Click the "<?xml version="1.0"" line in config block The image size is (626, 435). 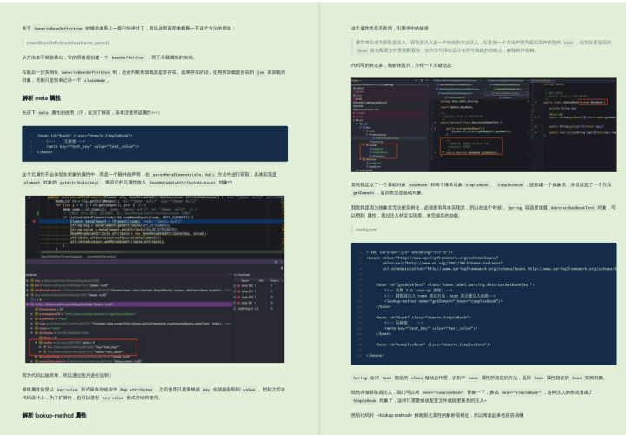click(x=410, y=252)
